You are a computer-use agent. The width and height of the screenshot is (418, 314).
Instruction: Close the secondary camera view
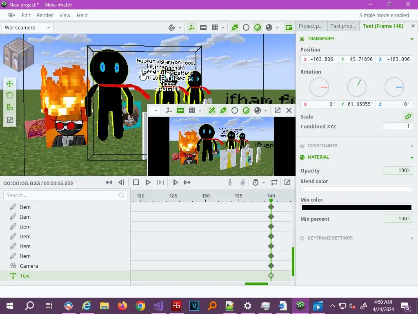point(289,110)
